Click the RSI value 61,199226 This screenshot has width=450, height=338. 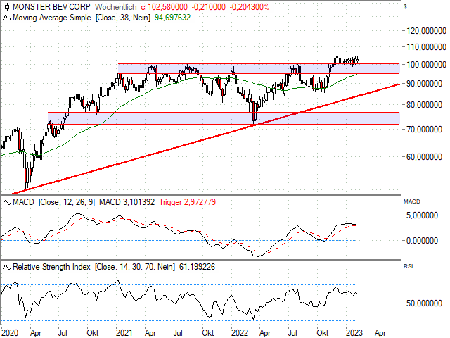click(x=197, y=267)
